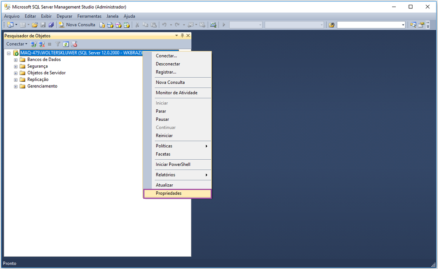Close the Pesquisador de Objetos panel
This screenshot has width=438, height=269.
[x=188, y=36]
